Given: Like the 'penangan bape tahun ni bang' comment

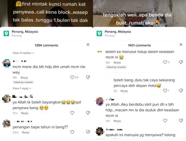Looking at the screenshot, I should coord(72,132).
